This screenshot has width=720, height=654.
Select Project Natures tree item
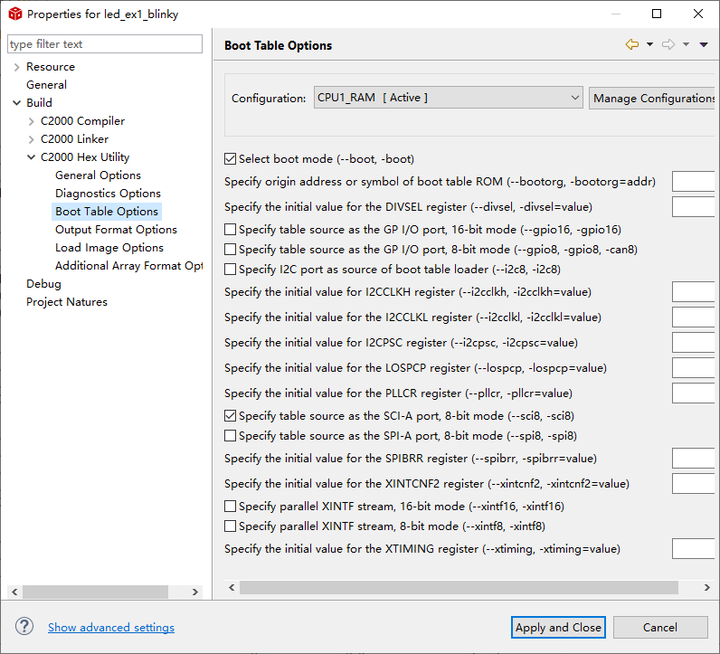pos(67,302)
